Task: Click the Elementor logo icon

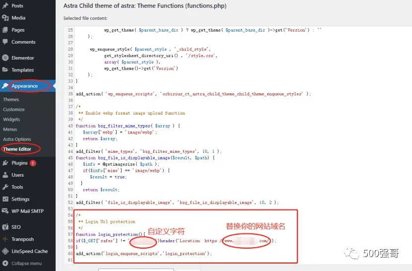Action: coord(5,58)
